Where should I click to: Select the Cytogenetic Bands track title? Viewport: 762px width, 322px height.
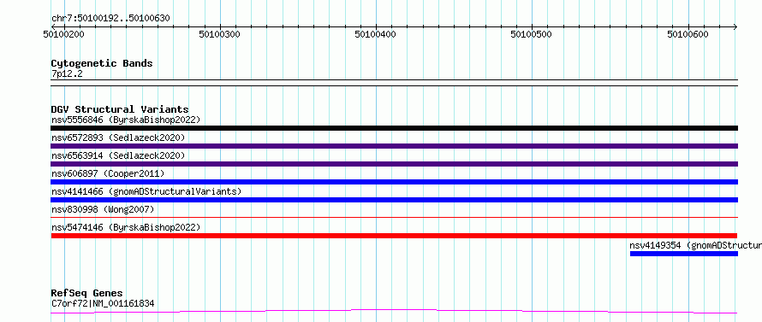pyautogui.click(x=102, y=63)
